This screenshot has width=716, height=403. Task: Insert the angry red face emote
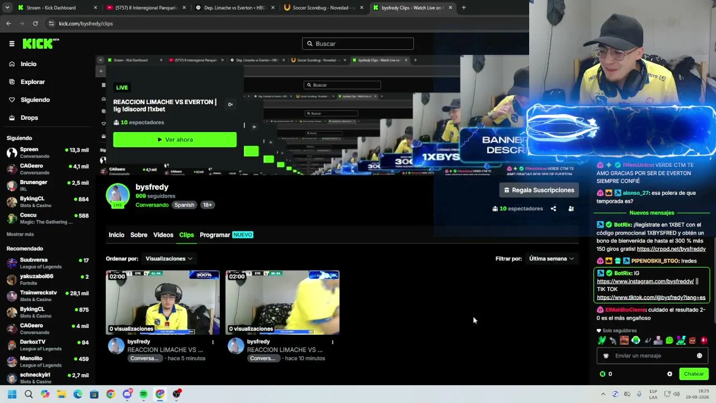coord(704,340)
